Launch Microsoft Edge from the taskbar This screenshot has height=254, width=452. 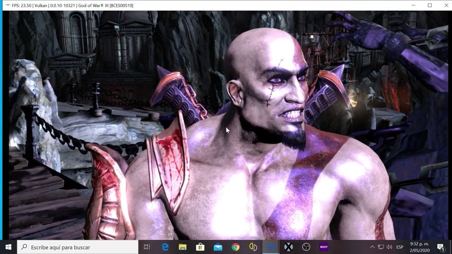(x=165, y=247)
